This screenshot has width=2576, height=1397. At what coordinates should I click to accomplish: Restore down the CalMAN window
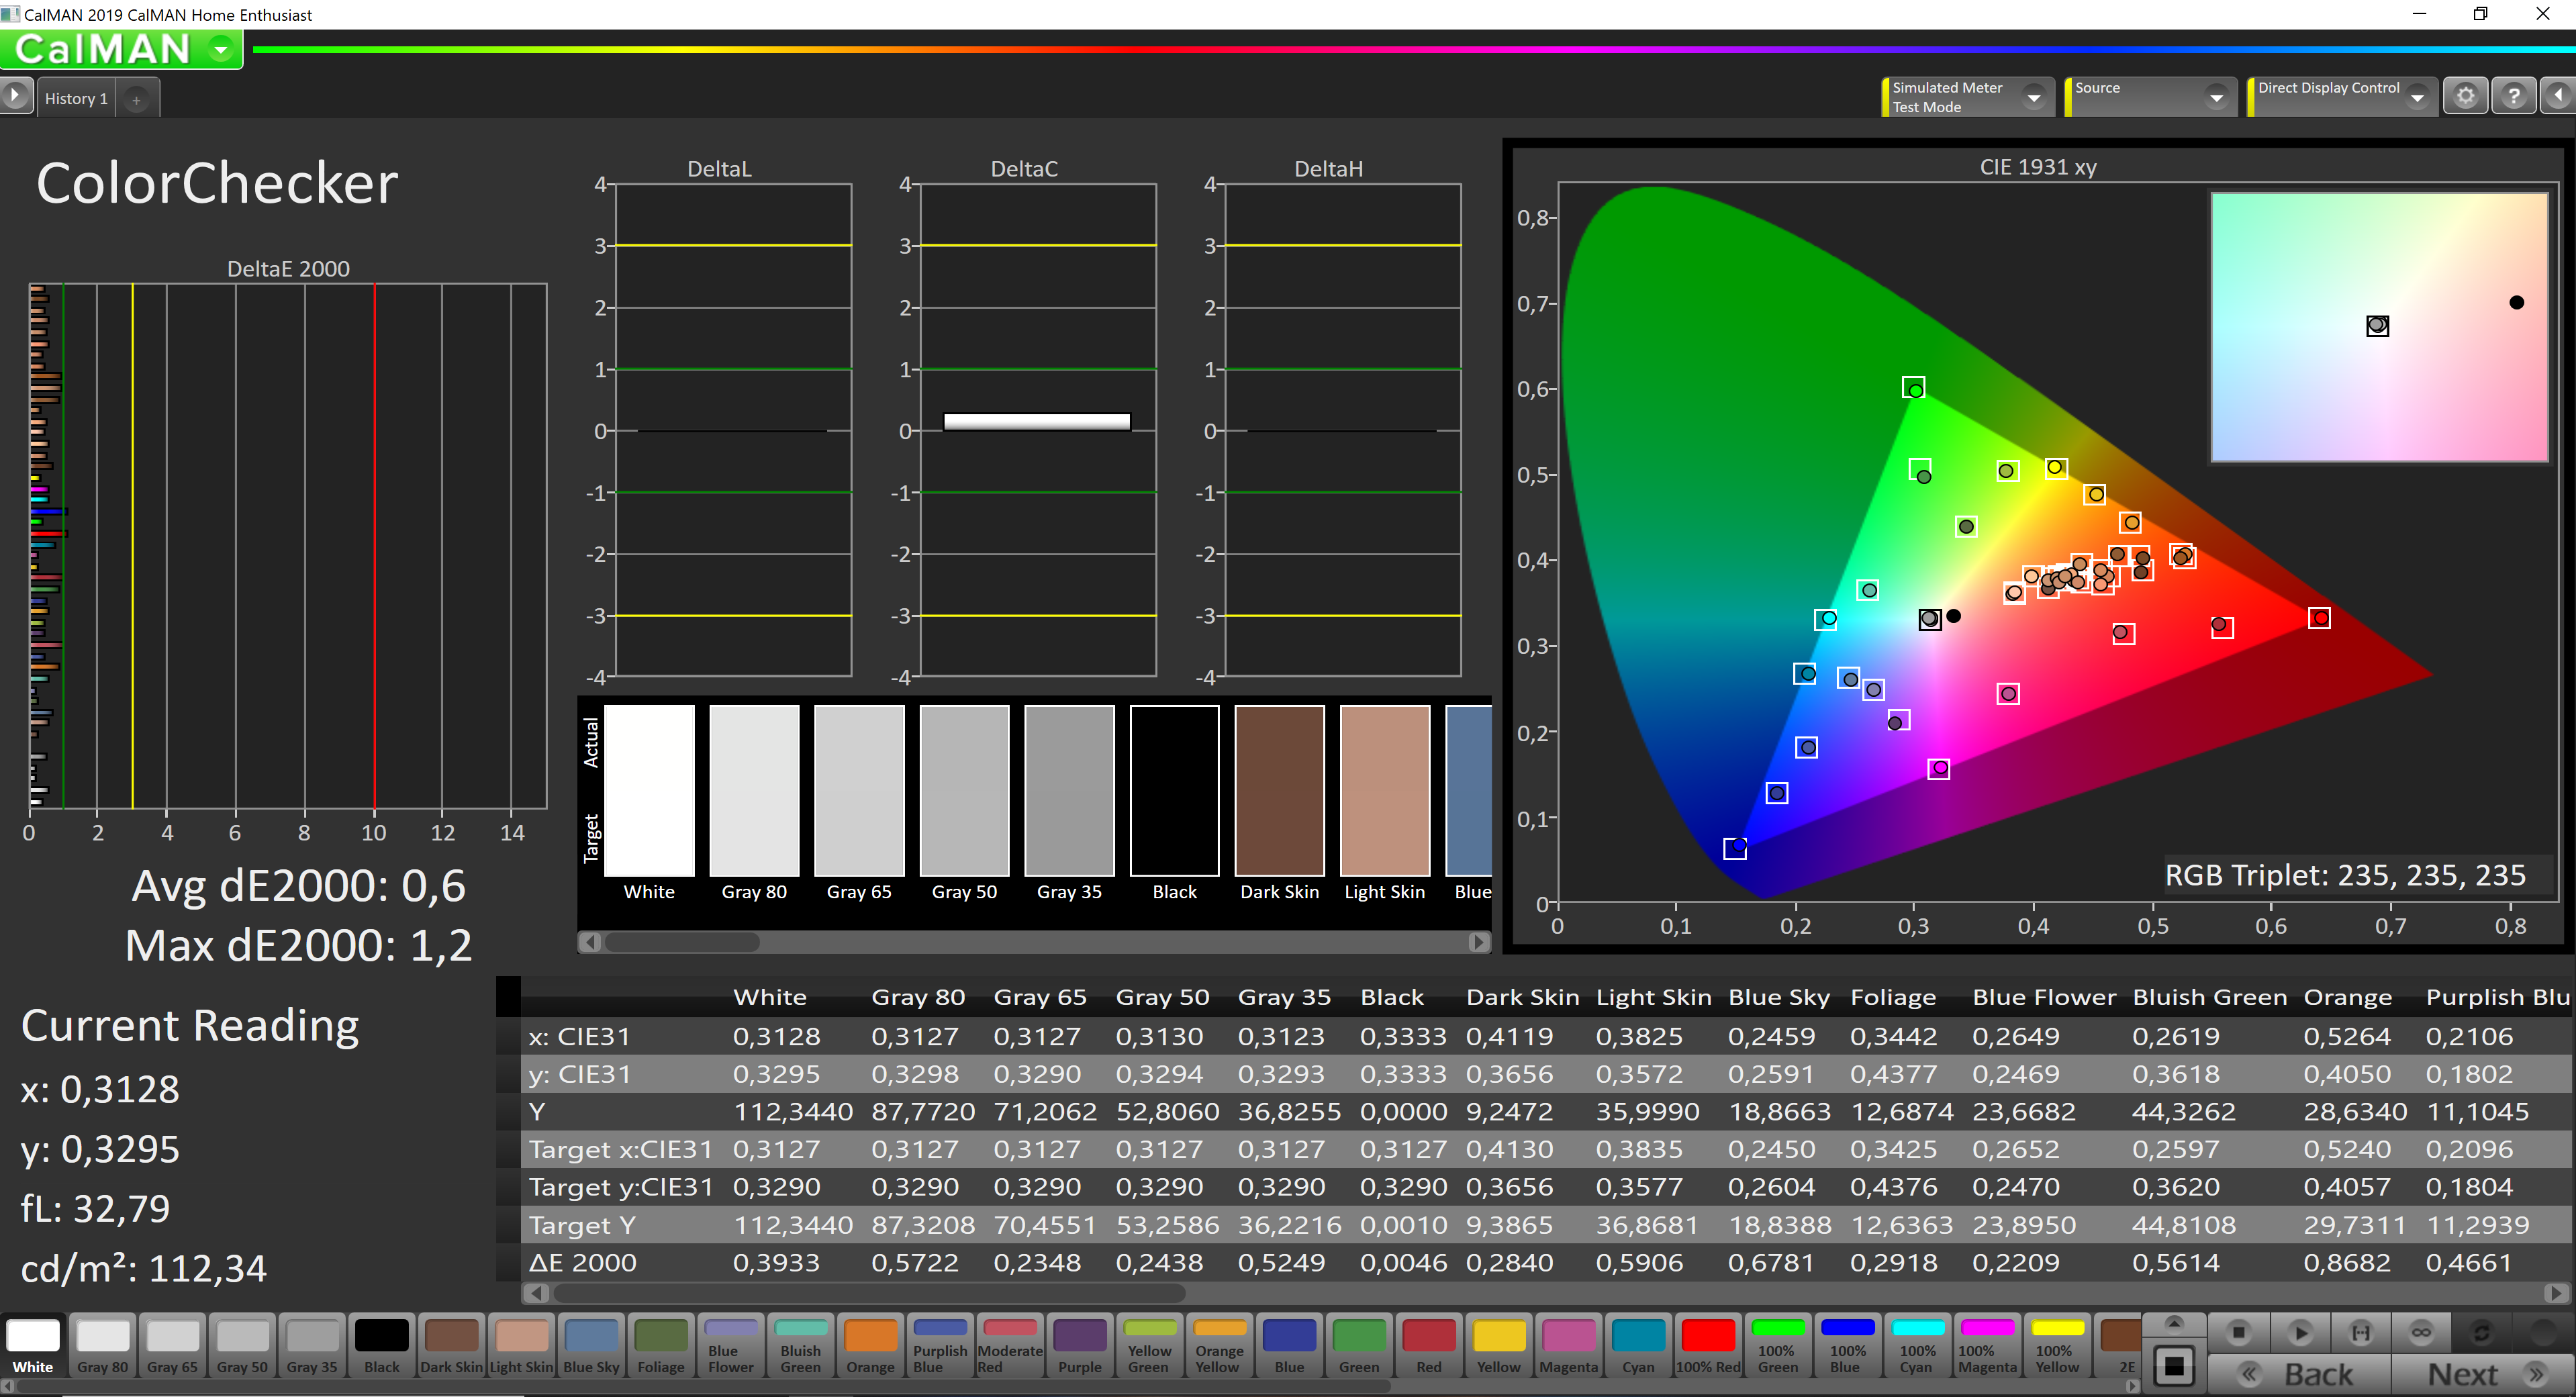tap(2480, 14)
